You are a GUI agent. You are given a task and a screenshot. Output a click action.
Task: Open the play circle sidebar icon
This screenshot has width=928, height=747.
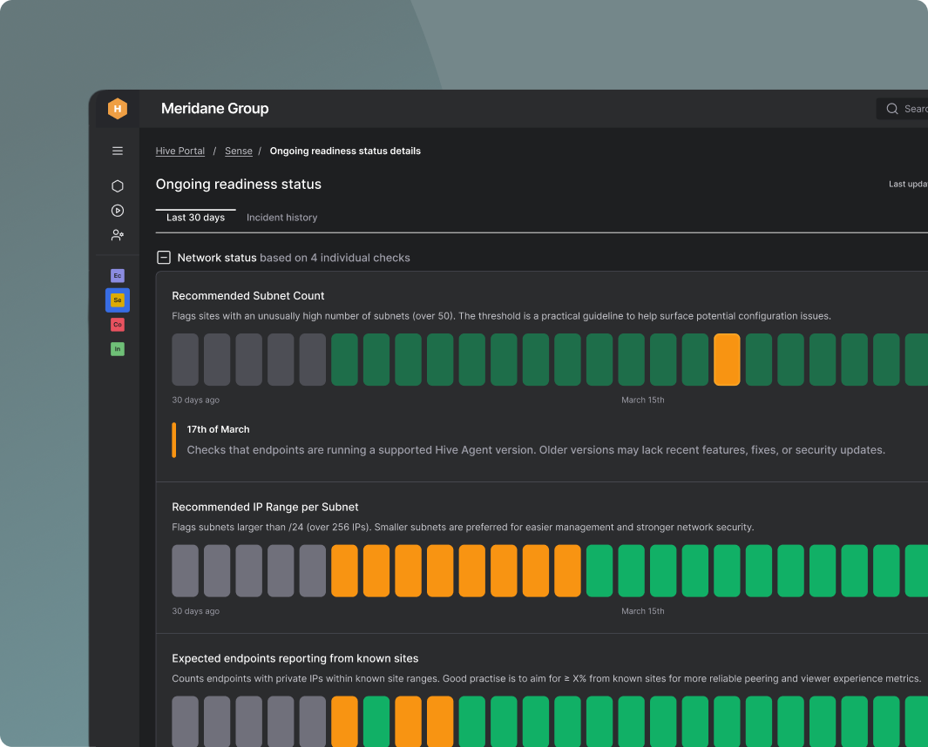click(117, 211)
